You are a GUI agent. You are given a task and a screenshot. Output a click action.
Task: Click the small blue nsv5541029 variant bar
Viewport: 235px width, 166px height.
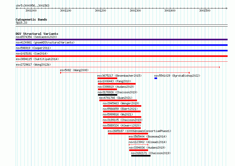pyautogui.click(x=156, y=78)
